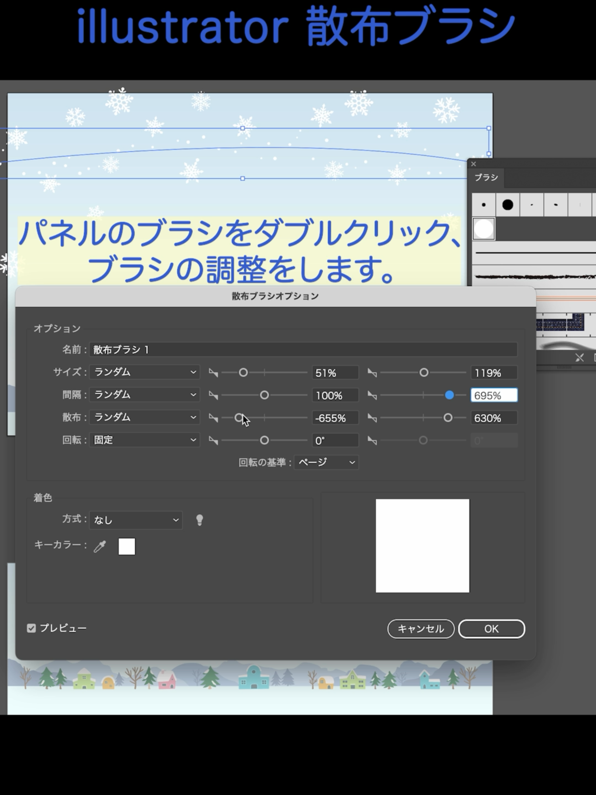Click the 間隔 minimum slider handle
Viewport: 596px width, 795px height.
pyautogui.click(x=264, y=395)
